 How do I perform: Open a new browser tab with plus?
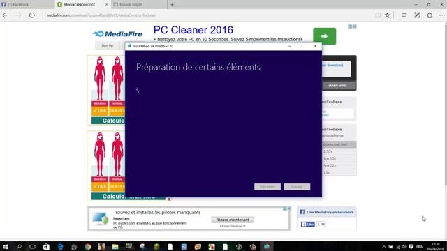(x=172, y=5)
